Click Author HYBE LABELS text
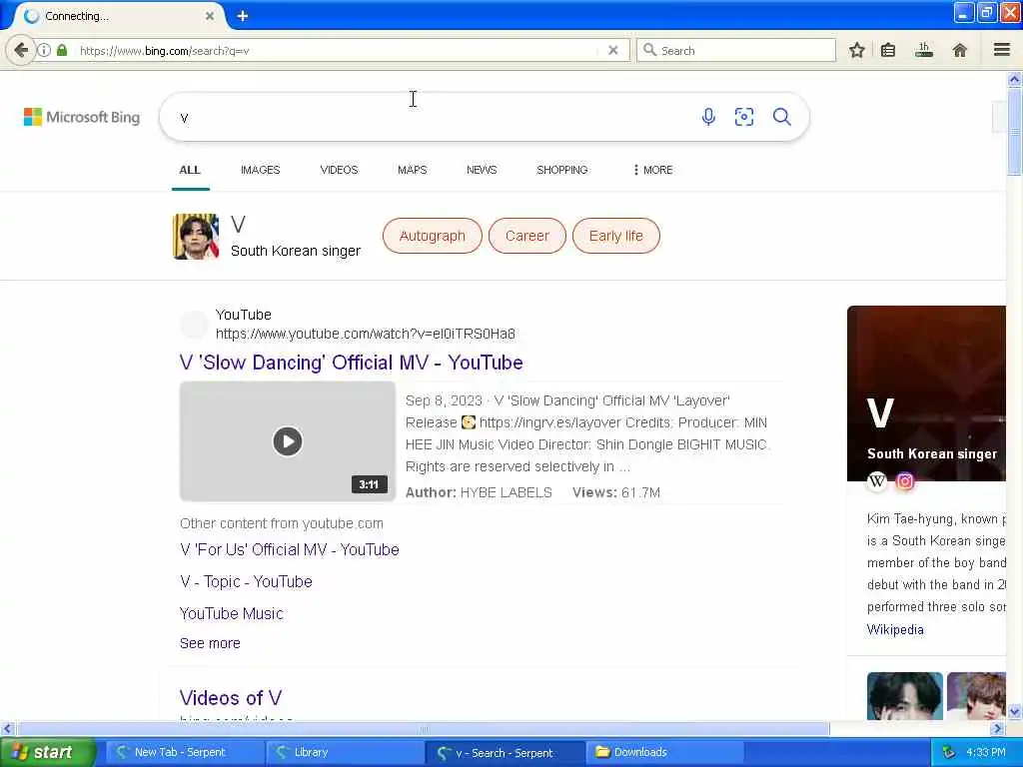 pyautogui.click(x=479, y=492)
